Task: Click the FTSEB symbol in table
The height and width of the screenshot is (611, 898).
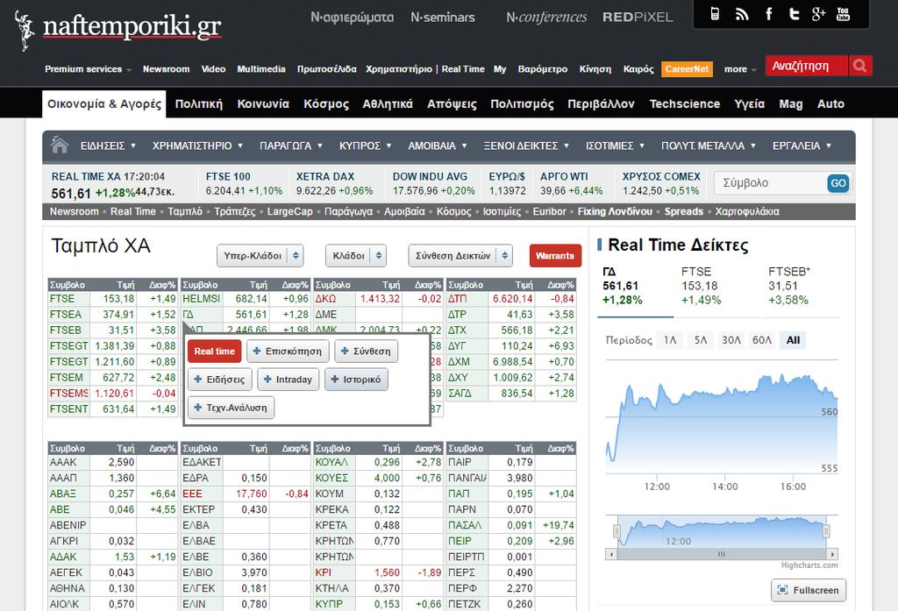Action: [66, 330]
